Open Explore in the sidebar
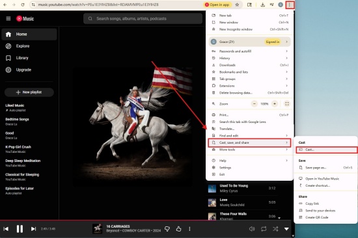Viewport: 358px width, 238px height. [x=29, y=46]
